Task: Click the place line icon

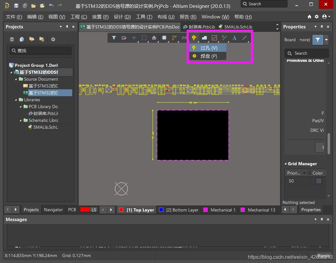Action: 244,38
